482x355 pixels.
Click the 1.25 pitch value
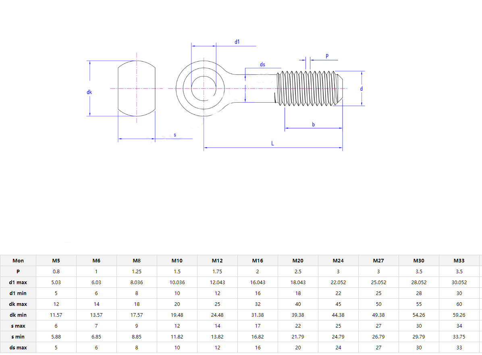pyautogui.click(x=137, y=271)
